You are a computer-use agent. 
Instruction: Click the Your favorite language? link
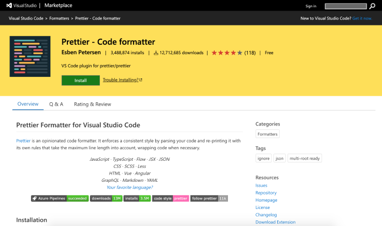pyautogui.click(x=130, y=187)
